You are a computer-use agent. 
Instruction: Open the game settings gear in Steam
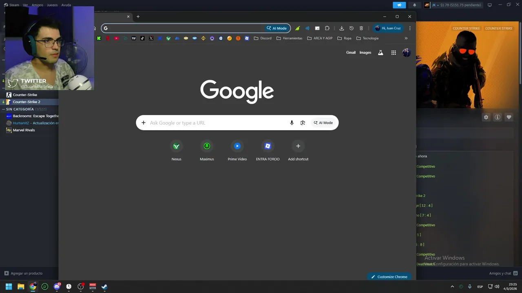click(486, 117)
